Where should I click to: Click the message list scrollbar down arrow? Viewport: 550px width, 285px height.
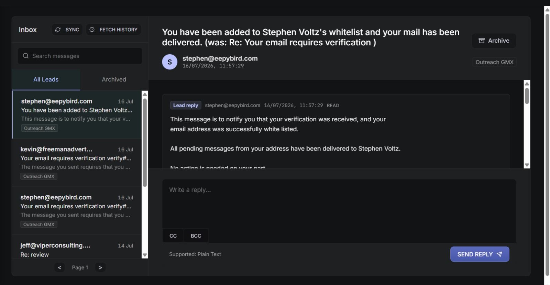[x=145, y=255]
